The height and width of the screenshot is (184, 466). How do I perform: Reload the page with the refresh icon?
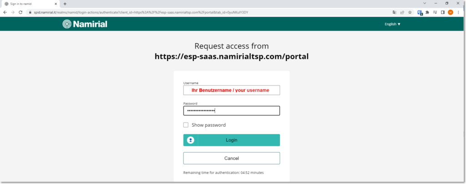(20, 12)
